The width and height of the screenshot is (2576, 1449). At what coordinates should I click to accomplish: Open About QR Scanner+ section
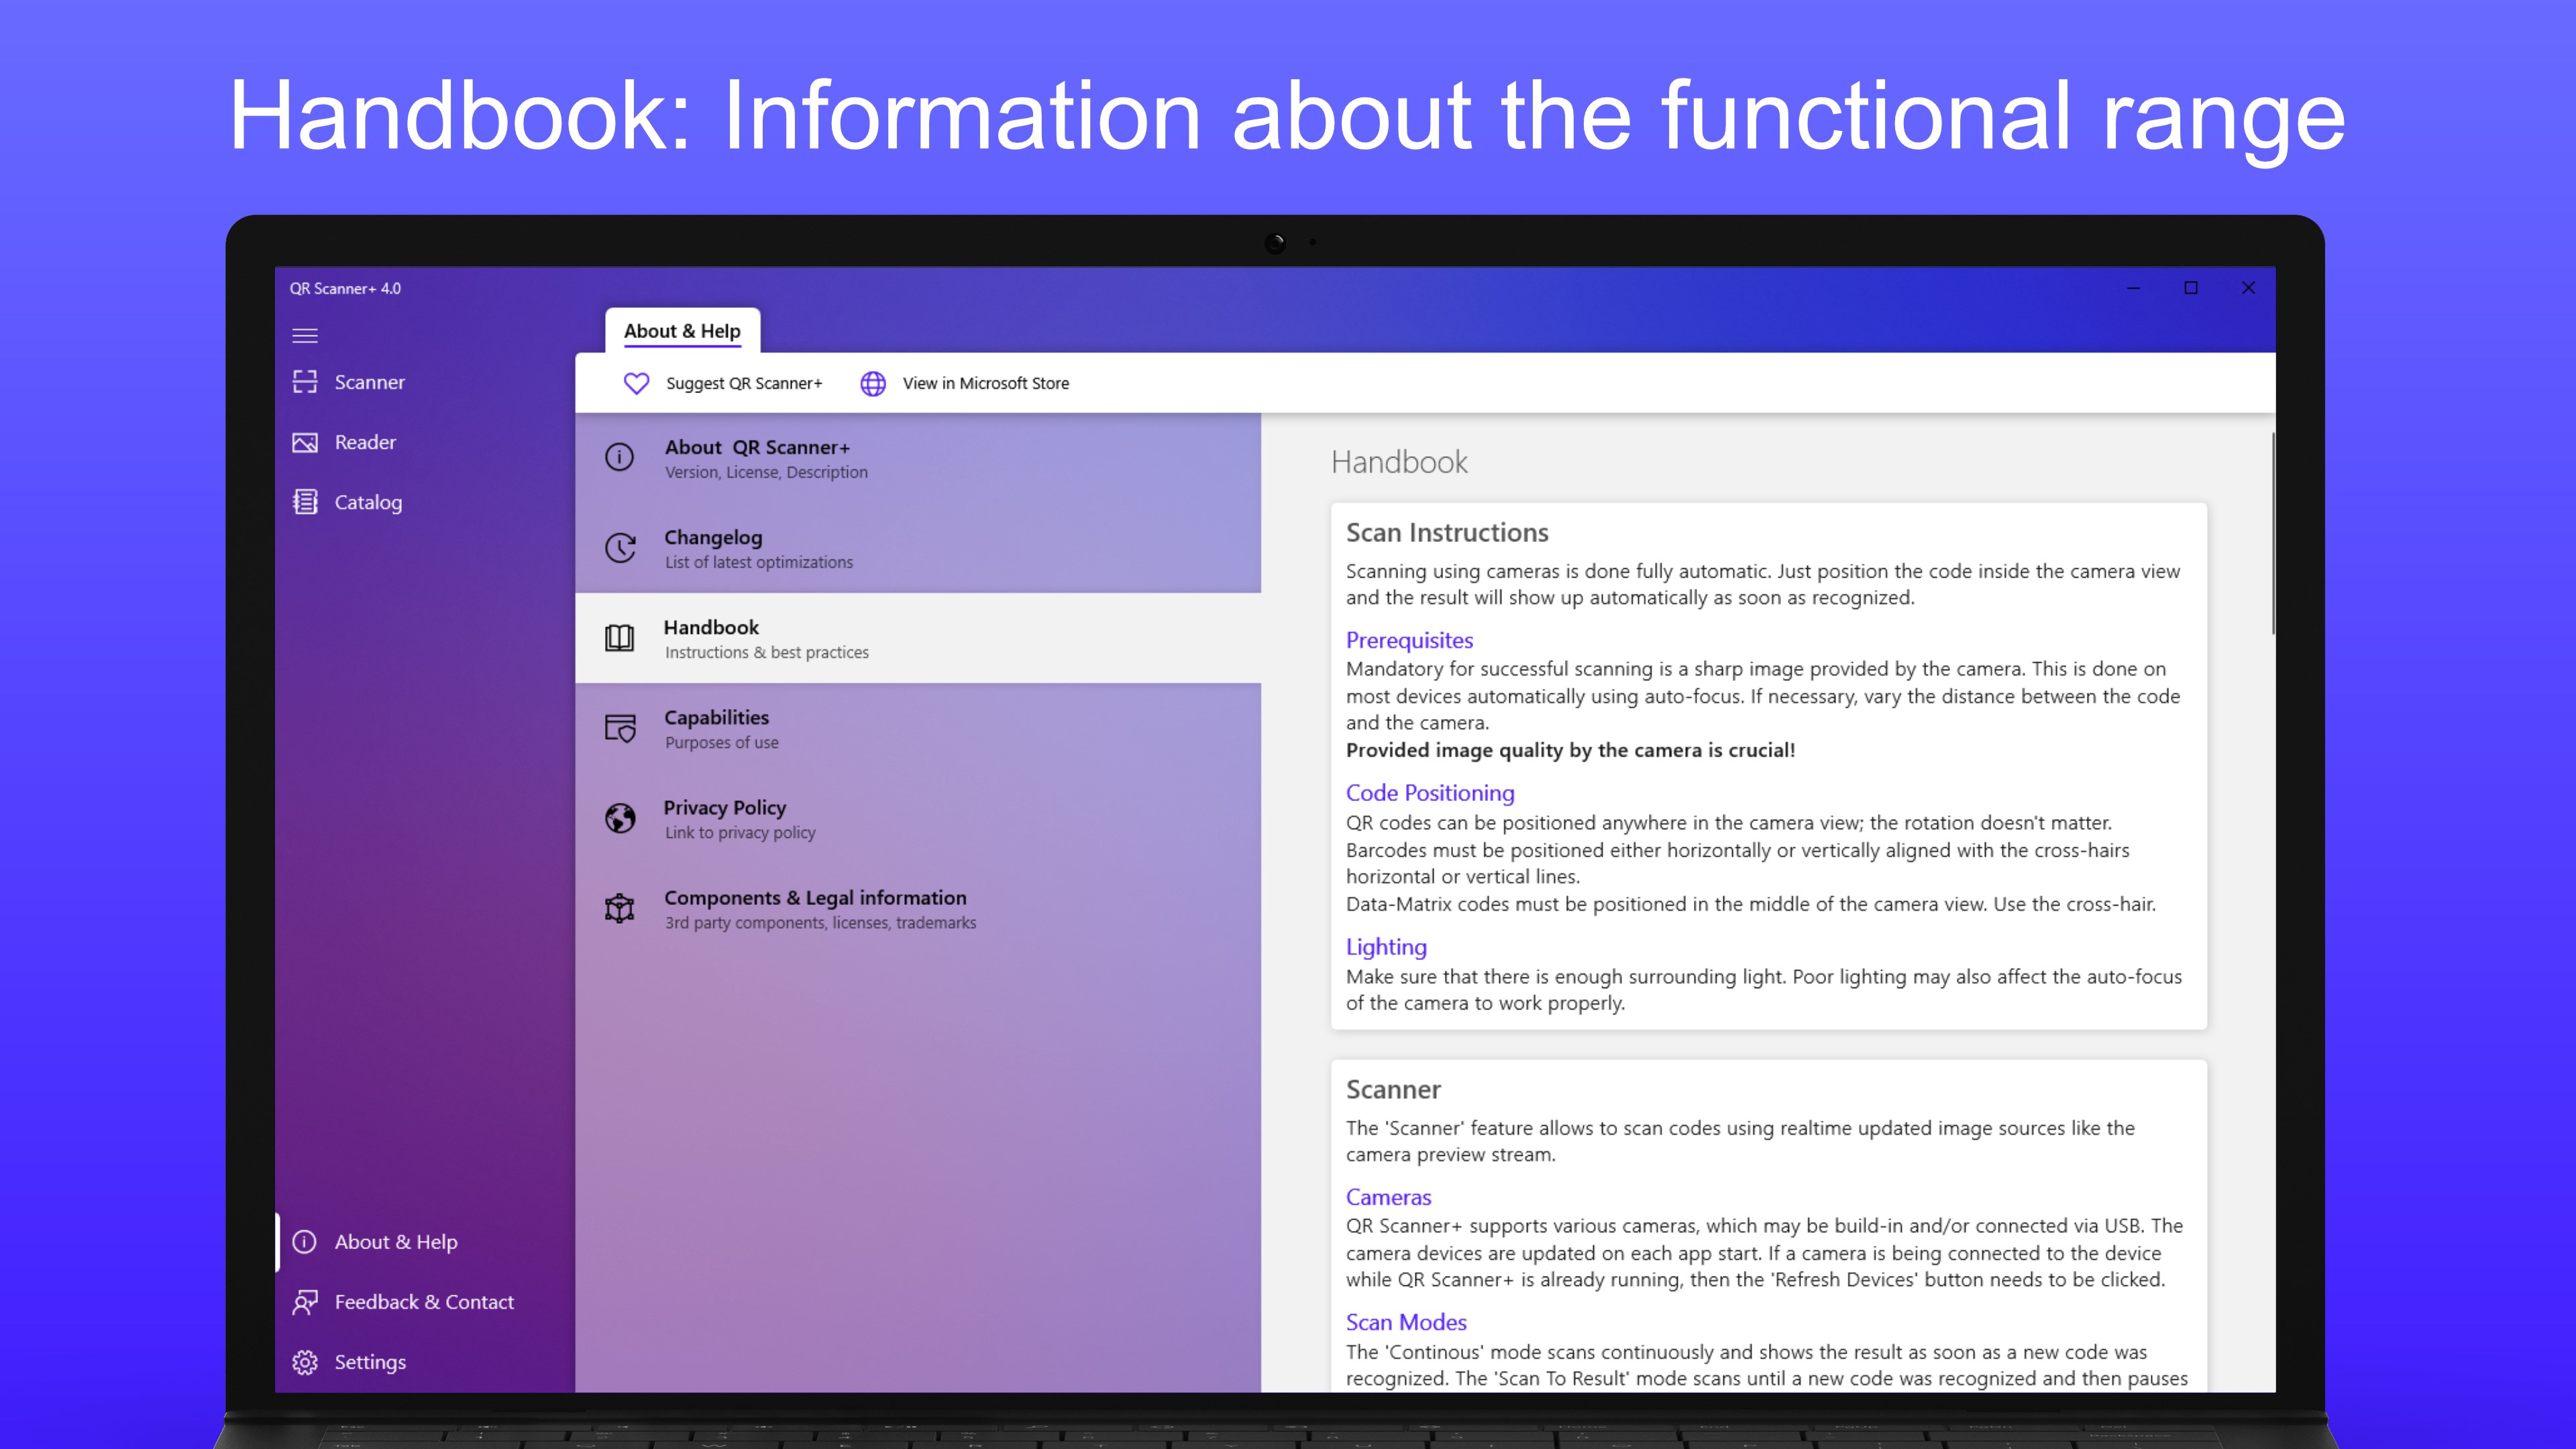757,457
